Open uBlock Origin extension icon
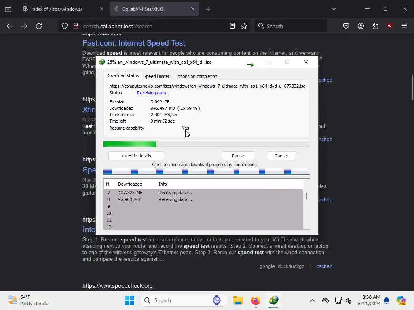414x310 pixels. tap(389, 26)
